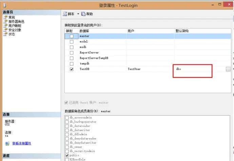234x161 pixels.
Task: Click the connection properties icon
Action: (7, 144)
